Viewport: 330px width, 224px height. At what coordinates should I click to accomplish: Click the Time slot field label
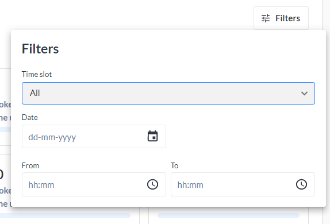click(37, 74)
